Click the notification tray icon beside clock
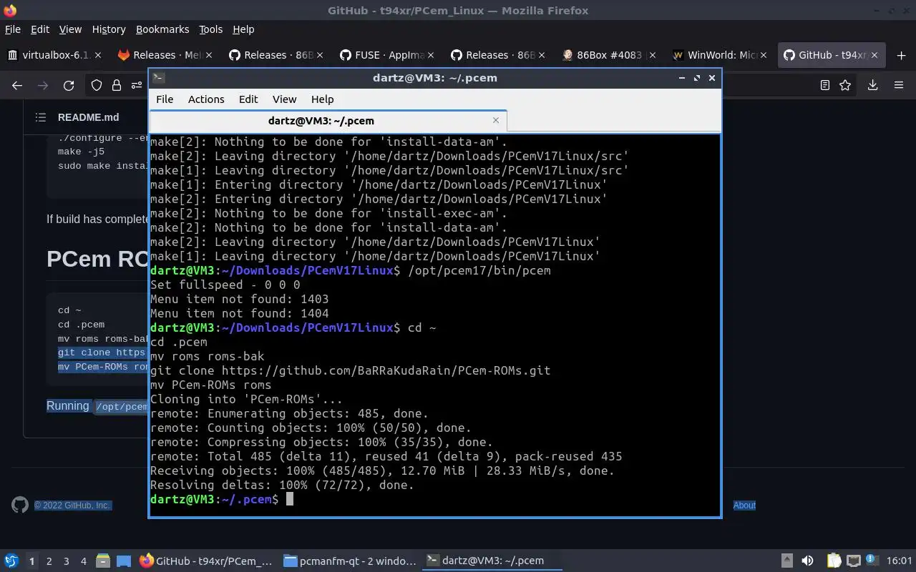This screenshot has height=572, width=916. point(872,561)
